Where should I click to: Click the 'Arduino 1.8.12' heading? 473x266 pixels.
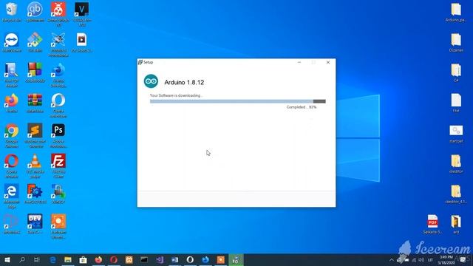[x=184, y=82]
